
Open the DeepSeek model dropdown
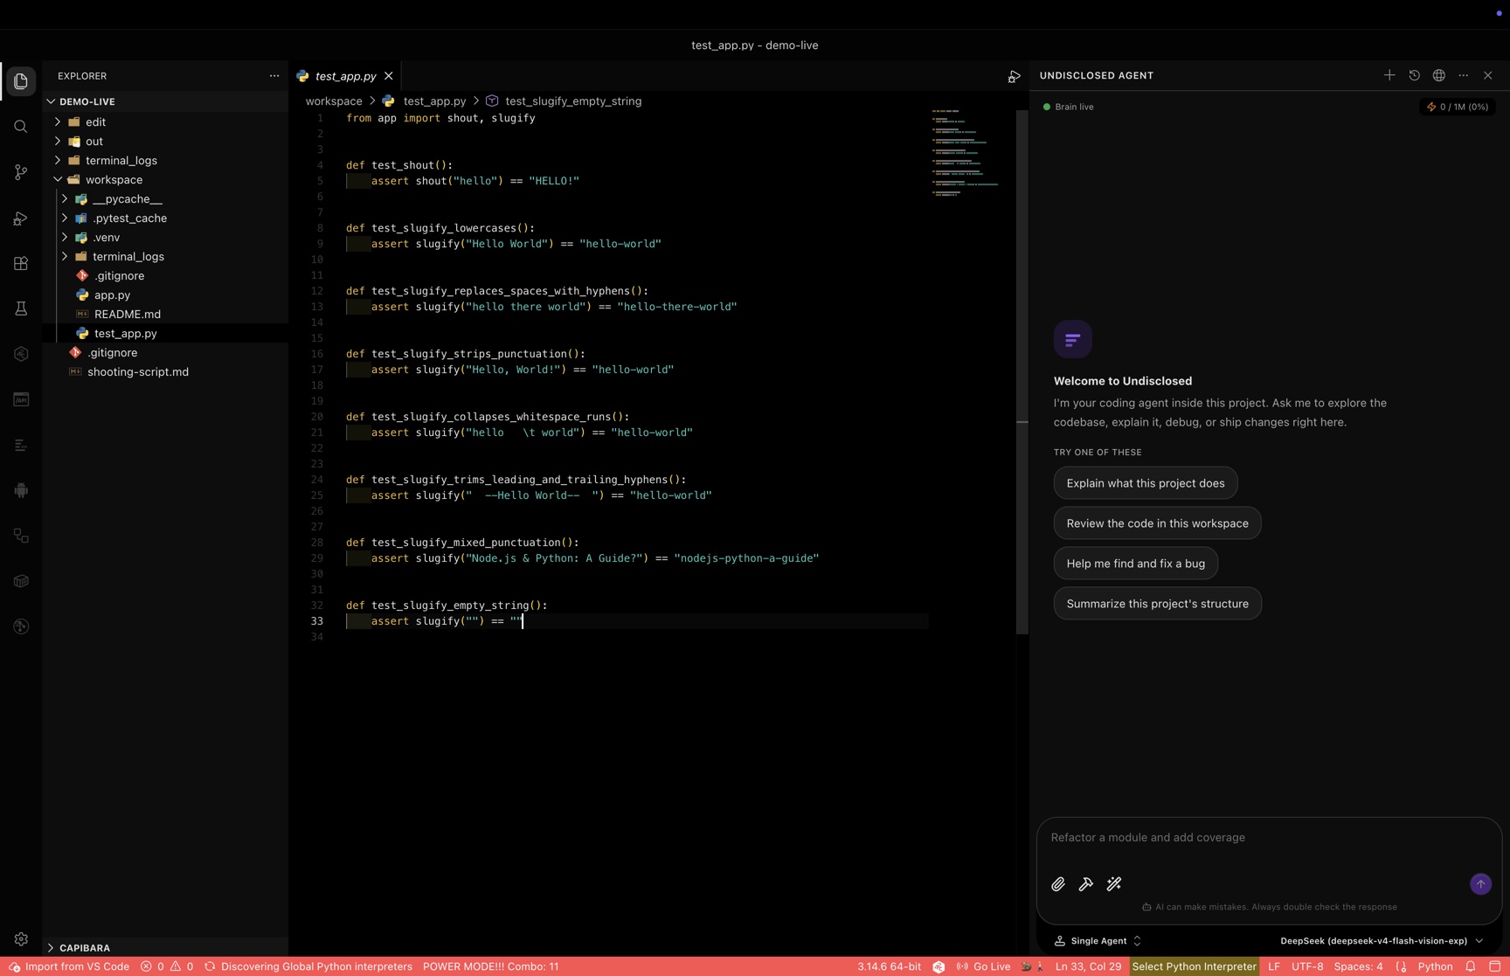coord(1382,941)
